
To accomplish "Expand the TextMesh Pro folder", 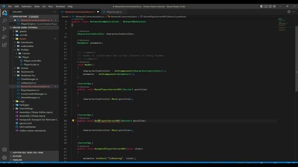I will click(28, 75).
